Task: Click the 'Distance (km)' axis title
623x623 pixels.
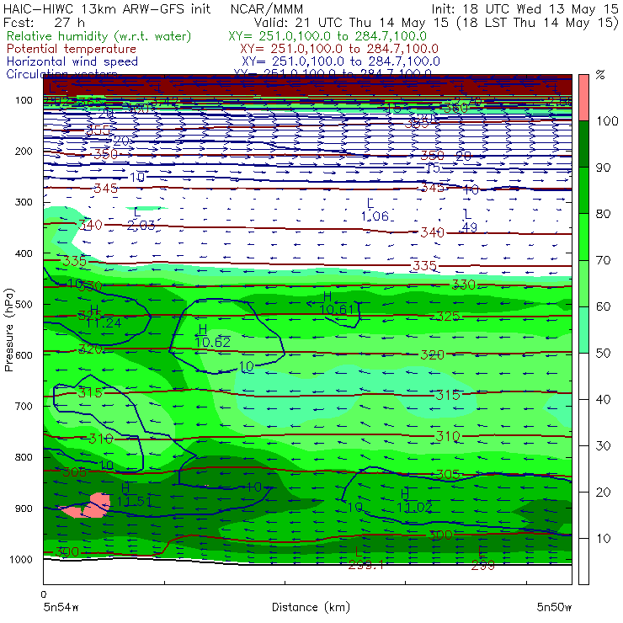Action: tap(311, 607)
